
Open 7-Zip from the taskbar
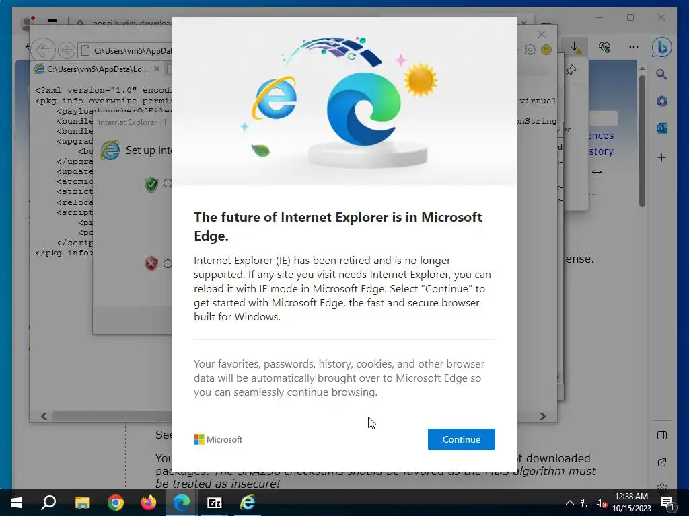[215, 503]
